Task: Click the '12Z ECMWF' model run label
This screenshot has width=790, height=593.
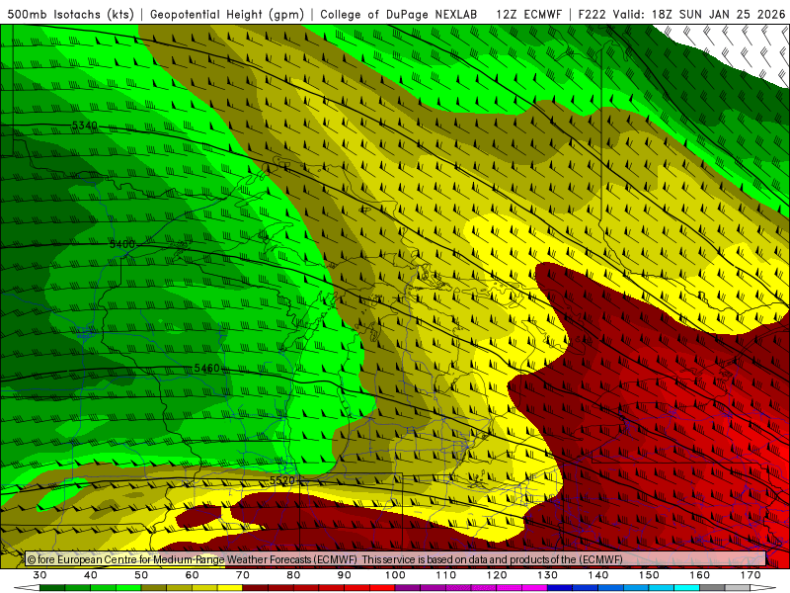Action: click(x=528, y=14)
